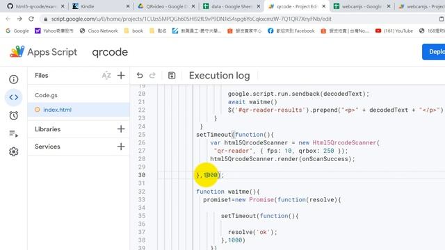Click the Apps Script logo

pyautogui.click(x=17, y=52)
